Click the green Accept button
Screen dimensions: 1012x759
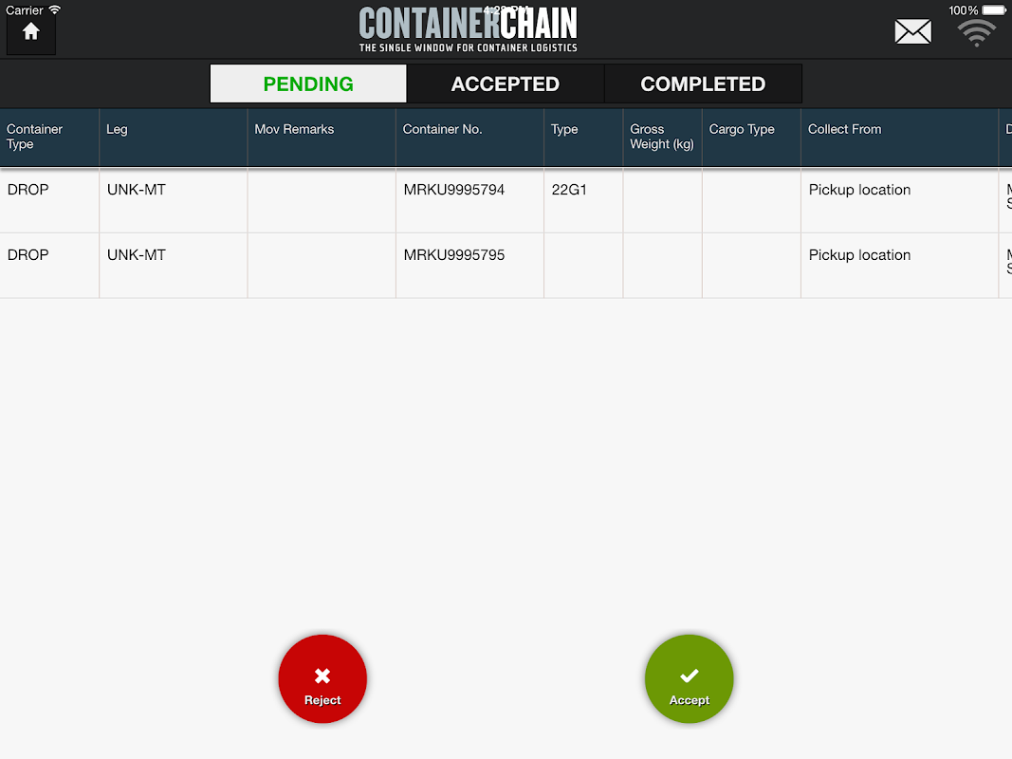(x=690, y=679)
